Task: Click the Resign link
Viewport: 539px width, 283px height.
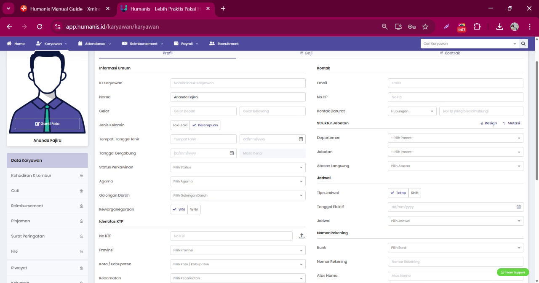Action: pyautogui.click(x=488, y=123)
